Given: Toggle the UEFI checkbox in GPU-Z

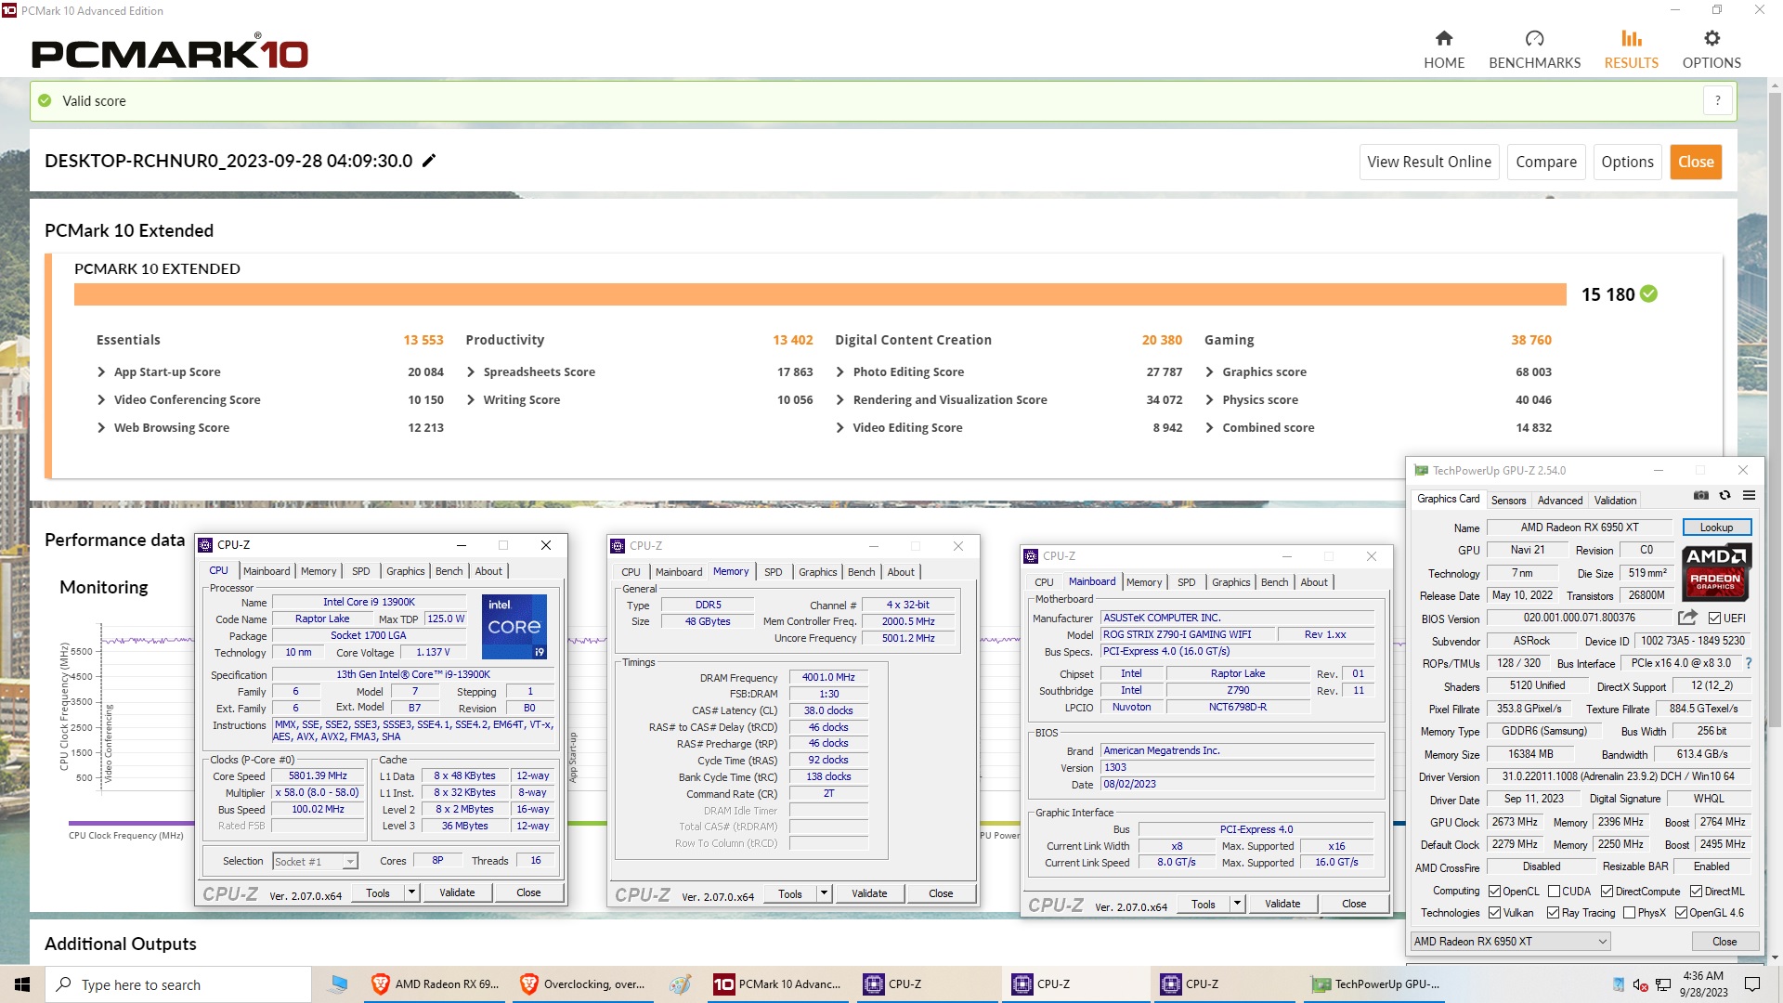Looking at the screenshot, I should point(1714,619).
